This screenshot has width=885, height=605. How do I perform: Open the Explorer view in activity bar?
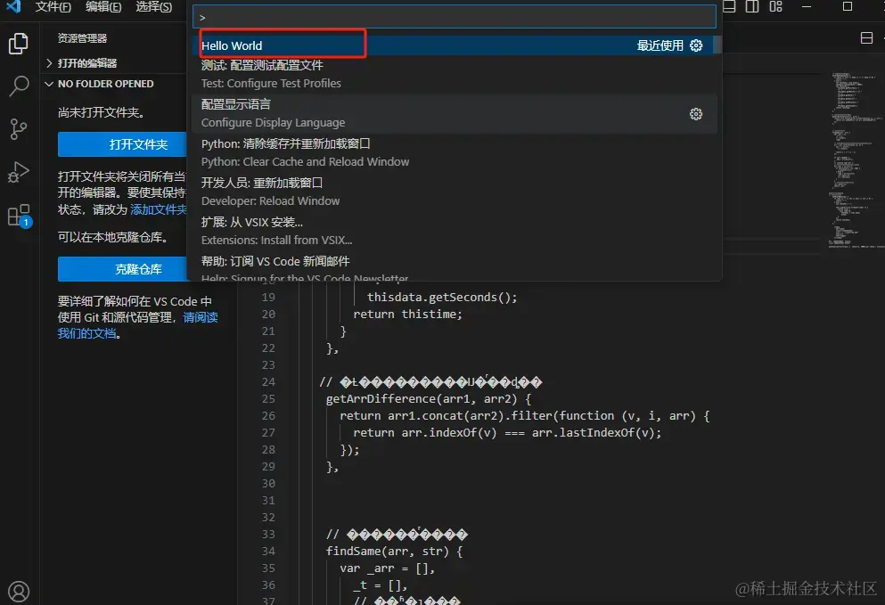[x=19, y=44]
